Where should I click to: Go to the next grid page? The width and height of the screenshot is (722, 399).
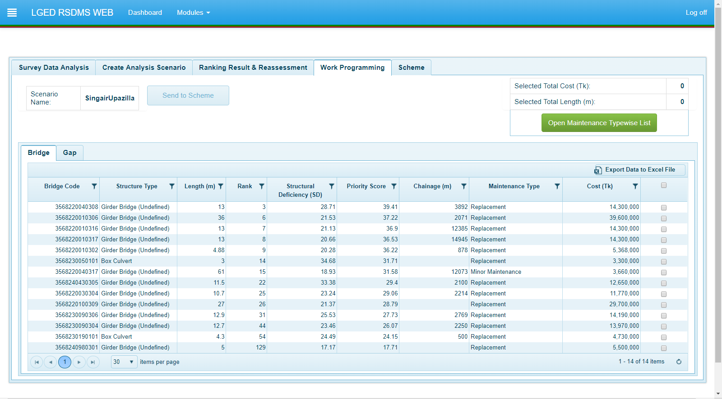tap(79, 362)
